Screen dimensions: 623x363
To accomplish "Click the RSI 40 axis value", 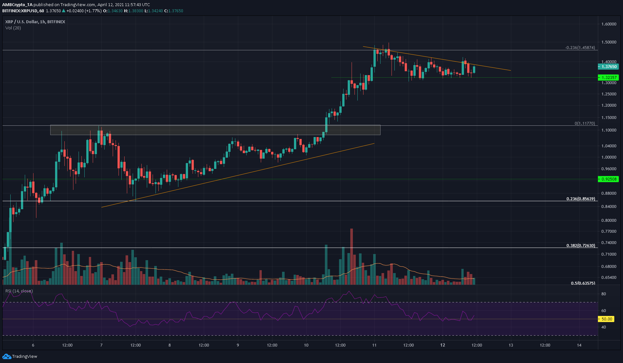I will point(604,327).
